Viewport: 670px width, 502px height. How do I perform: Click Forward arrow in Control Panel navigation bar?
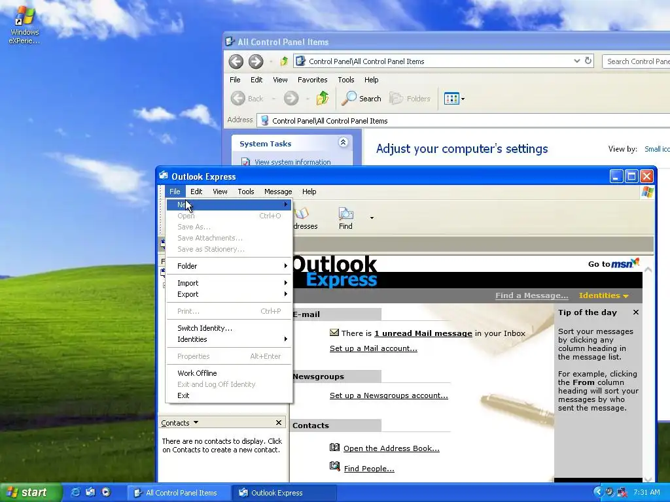(256, 61)
